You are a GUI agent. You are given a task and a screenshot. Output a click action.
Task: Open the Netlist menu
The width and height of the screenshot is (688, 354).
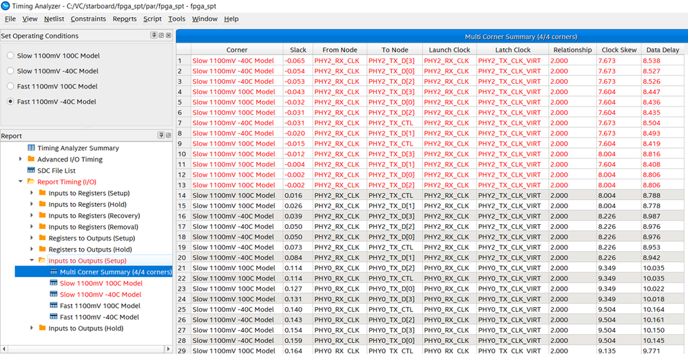pos(54,19)
